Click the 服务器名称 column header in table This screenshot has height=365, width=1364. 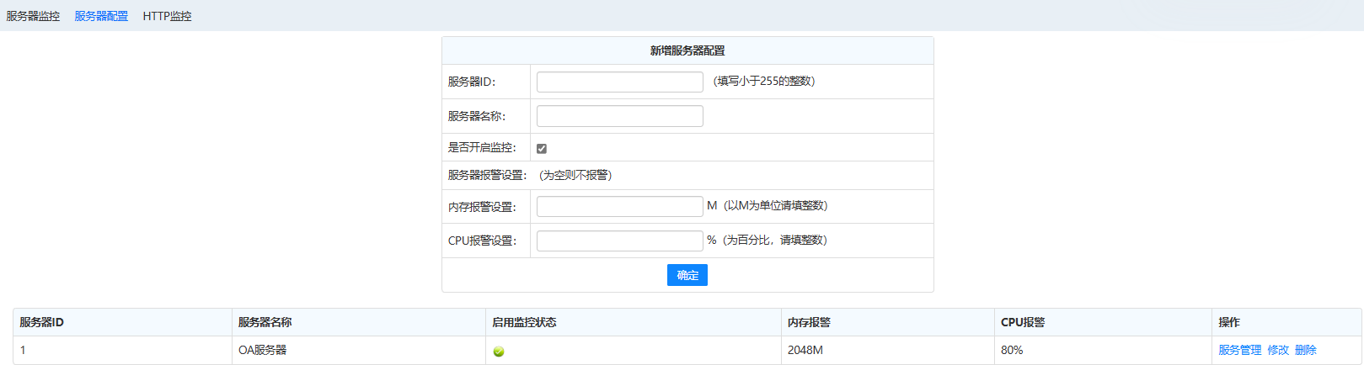tap(265, 322)
